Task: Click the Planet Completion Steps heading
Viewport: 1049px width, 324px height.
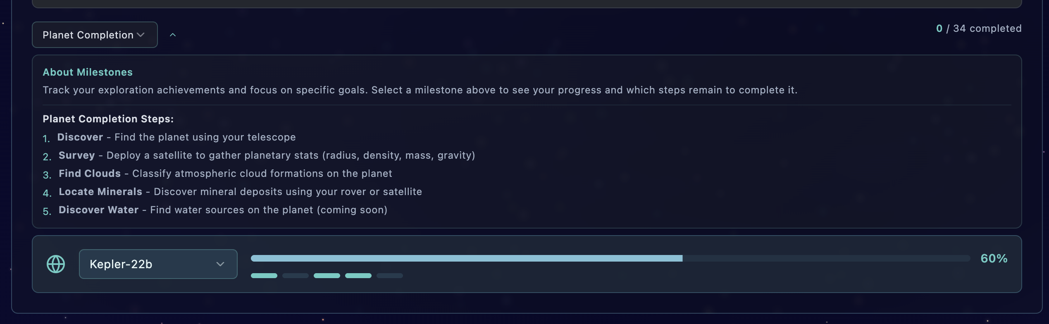Action: tap(108, 119)
